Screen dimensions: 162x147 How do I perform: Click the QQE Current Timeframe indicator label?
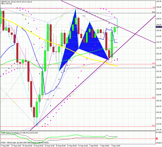(19, 133)
